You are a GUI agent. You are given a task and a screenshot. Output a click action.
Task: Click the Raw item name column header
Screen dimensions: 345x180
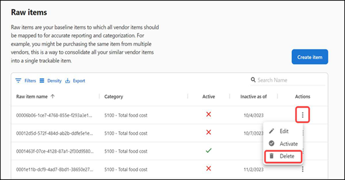tap(32, 96)
